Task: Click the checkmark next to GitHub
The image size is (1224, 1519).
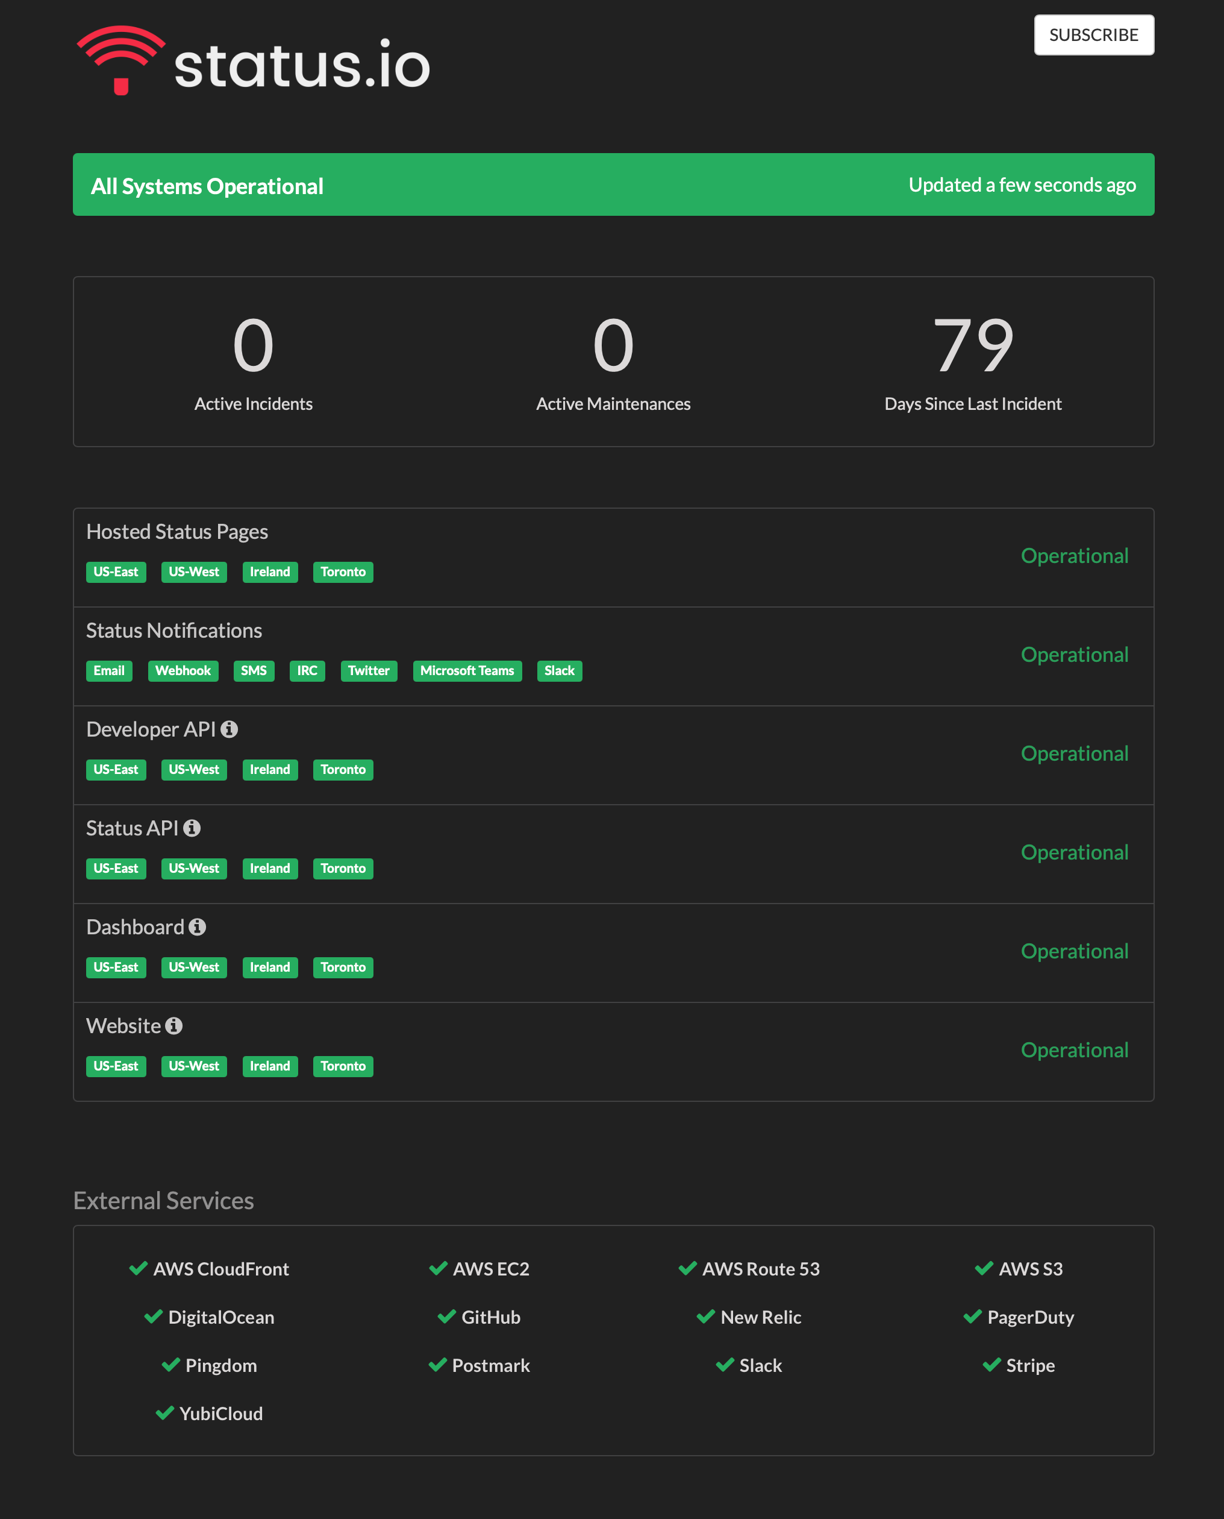Action: pos(446,1316)
